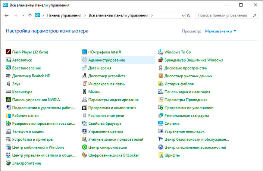Open the Восстановление icon
263x171 pixels.
coord(8,68)
